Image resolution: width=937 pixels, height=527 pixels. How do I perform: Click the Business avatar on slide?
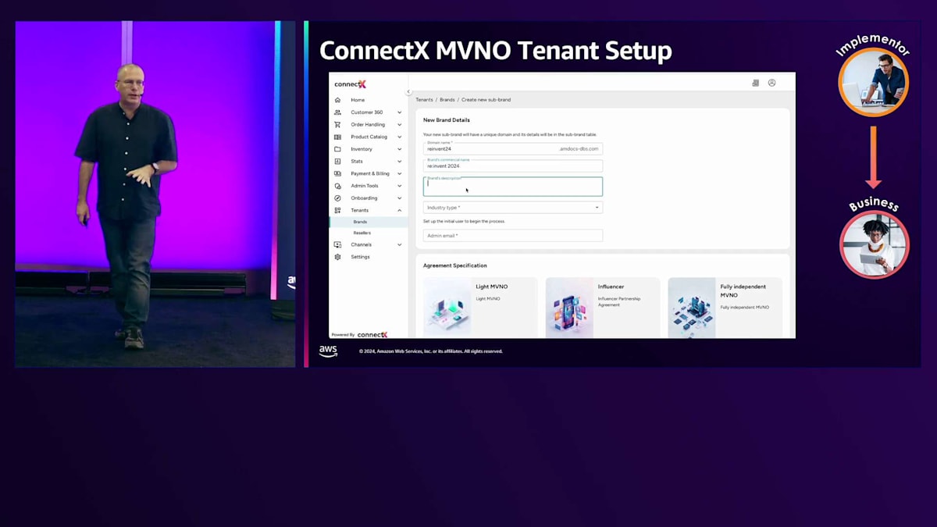coord(875,244)
